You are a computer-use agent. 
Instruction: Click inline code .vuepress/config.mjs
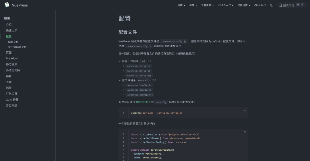point(139,95)
